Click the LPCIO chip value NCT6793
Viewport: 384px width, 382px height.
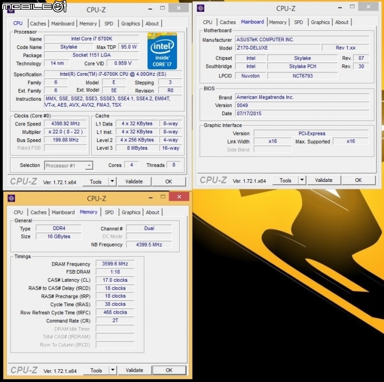[x=302, y=76]
